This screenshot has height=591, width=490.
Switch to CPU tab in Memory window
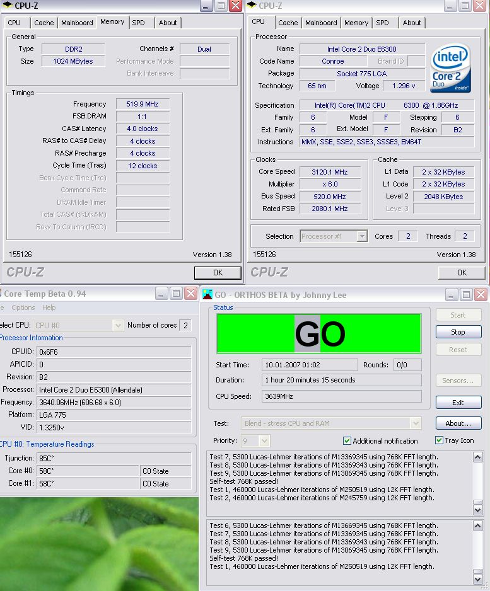coord(15,23)
